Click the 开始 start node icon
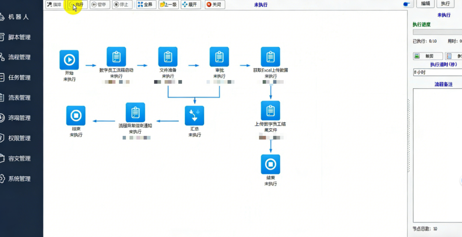Image resolution: width=462 pixels, height=237 pixels. point(69,60)
